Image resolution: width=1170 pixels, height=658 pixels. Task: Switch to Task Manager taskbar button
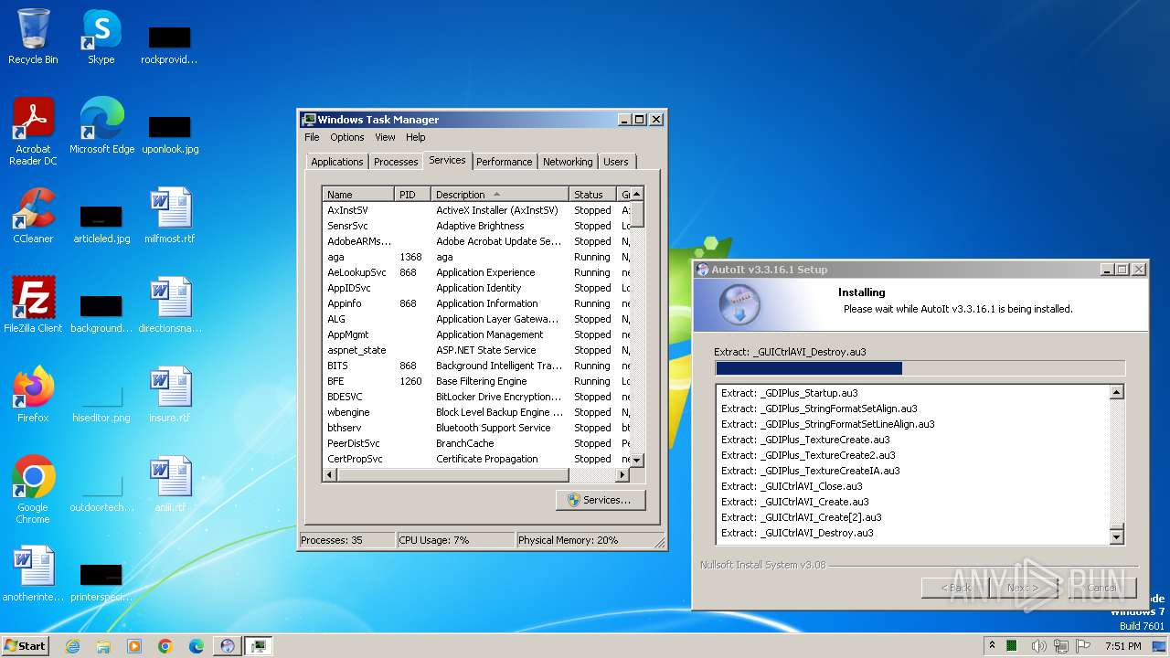pos(258,646)
